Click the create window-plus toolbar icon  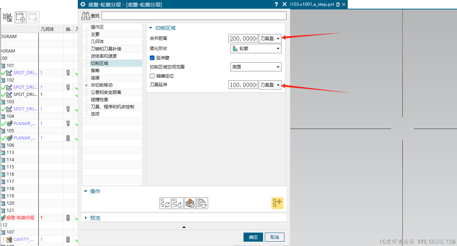coord(21,17)
